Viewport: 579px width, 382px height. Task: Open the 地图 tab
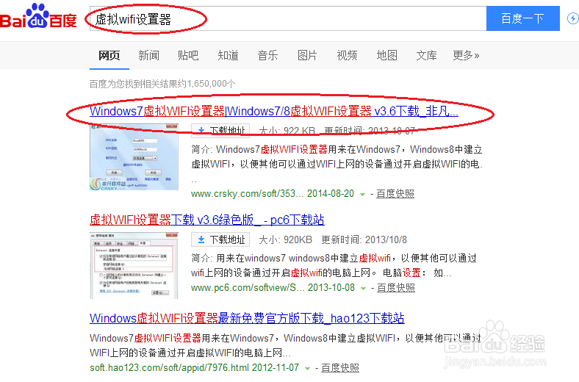coord(386,55)
